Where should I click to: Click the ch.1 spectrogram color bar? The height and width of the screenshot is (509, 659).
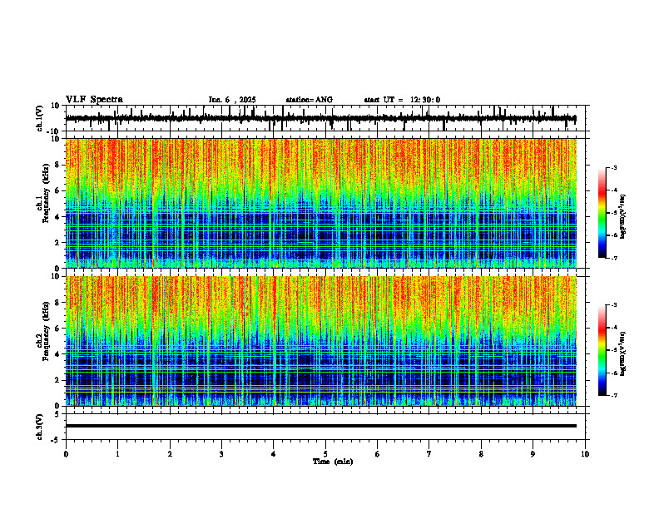[602, 213]
